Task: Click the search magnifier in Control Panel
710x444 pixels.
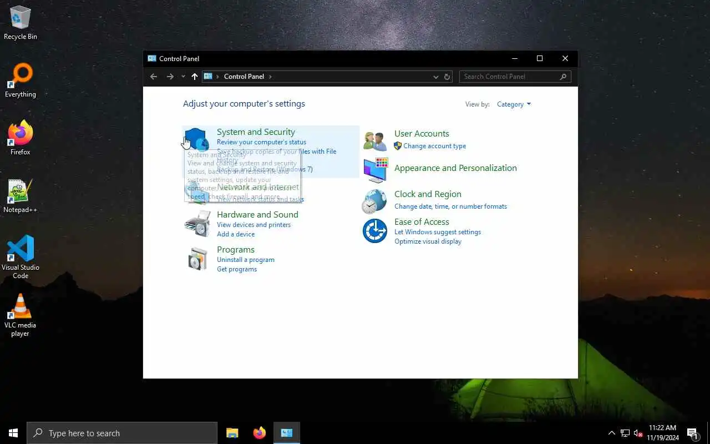Action: coord(564,77)
